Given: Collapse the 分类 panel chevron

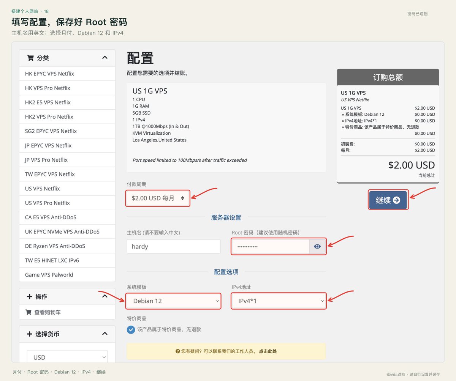Looking at the screenshot, I should (x=105, y=58).
